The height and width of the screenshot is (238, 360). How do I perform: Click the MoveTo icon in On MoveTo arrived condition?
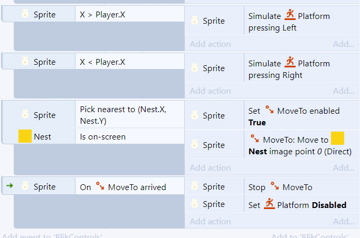pos(100,186)
